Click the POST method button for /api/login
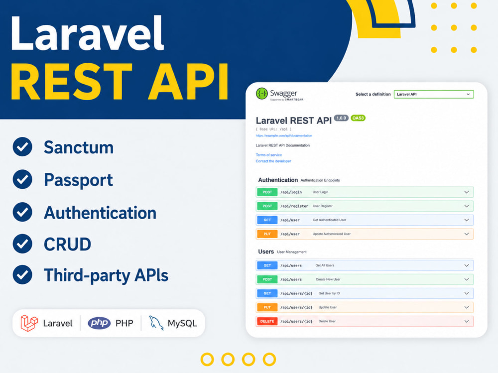 (267, 192)
